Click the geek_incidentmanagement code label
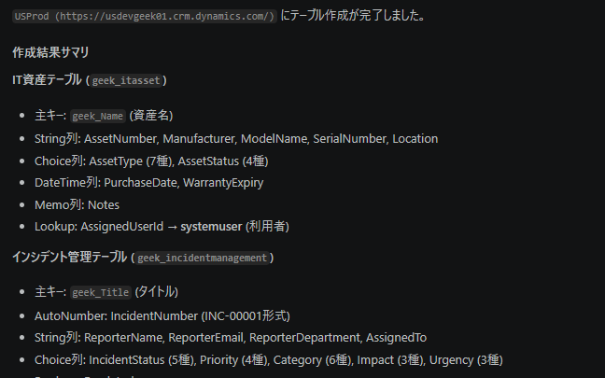This screenshot has height=378, width=605. point(202,257)
